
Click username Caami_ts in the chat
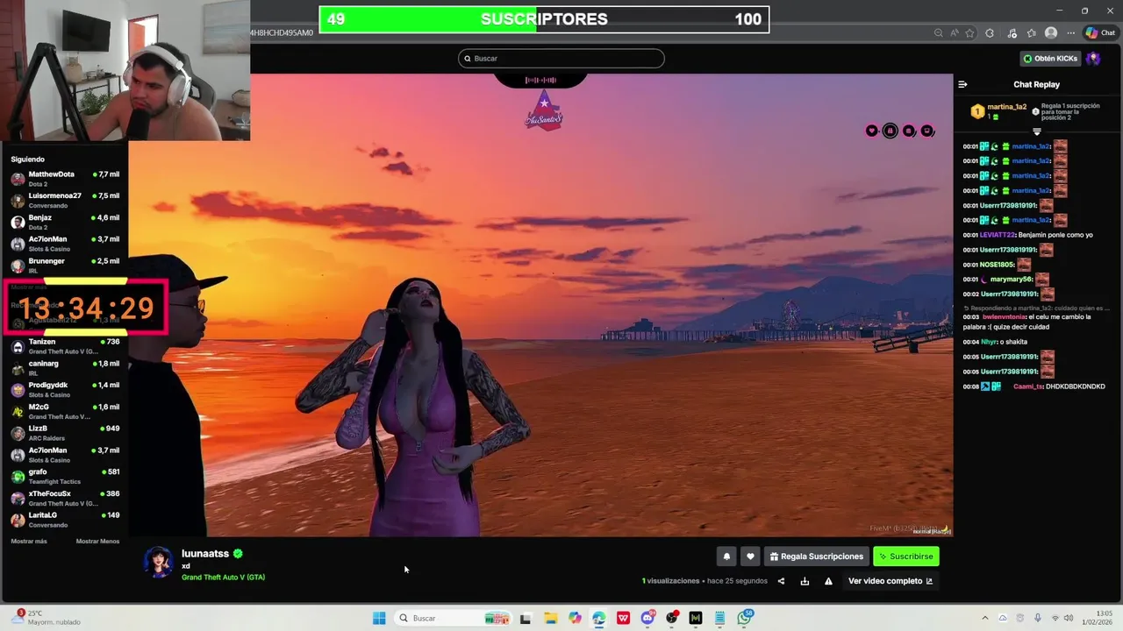[x=1027, y=386]
